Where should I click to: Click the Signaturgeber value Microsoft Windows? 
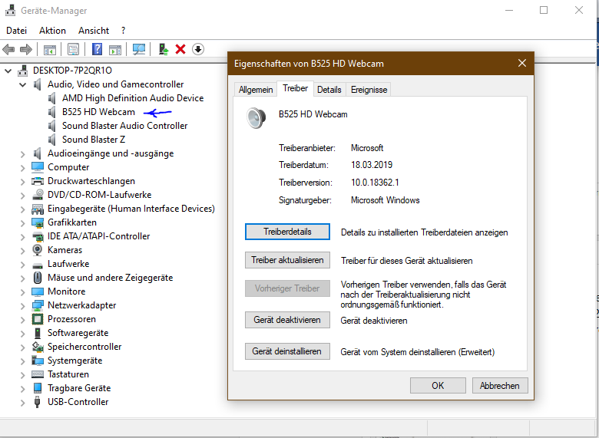pyautogui.click(x=385, y=200)
